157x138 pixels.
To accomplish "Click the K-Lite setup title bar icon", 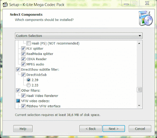I will point(5,5).
